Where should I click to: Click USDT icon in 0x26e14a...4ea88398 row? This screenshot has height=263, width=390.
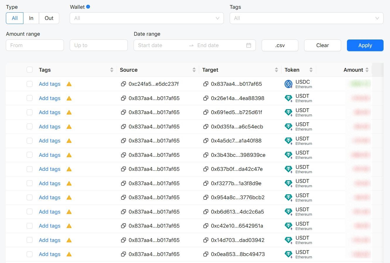(289, 98)
